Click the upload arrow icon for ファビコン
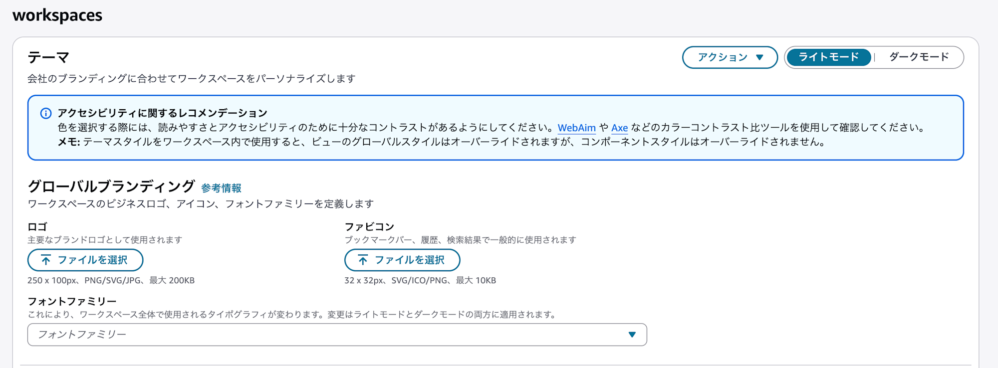 pos(363,260)
